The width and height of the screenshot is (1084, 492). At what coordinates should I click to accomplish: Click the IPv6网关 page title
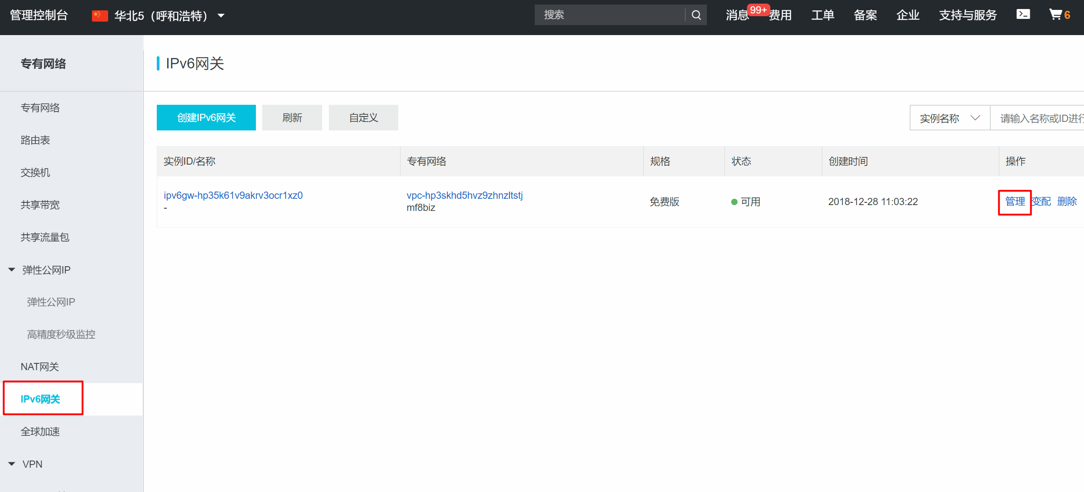(x=195, y=63)
